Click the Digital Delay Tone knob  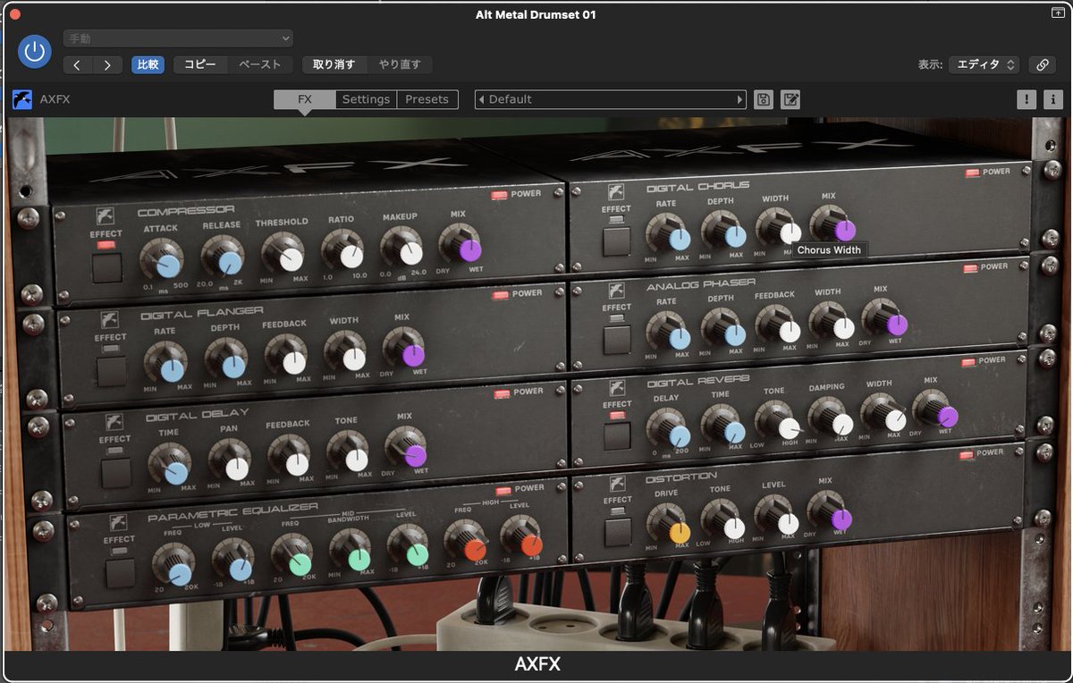click(x=349, y=454)
